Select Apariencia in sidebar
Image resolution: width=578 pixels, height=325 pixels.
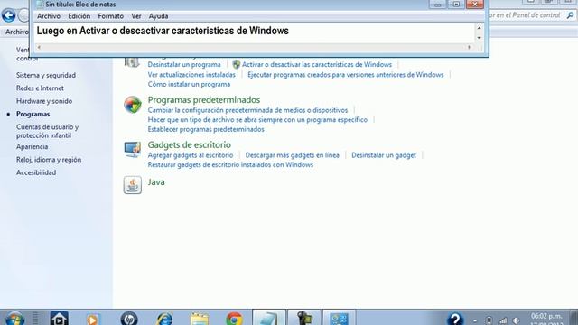(33, 146)
